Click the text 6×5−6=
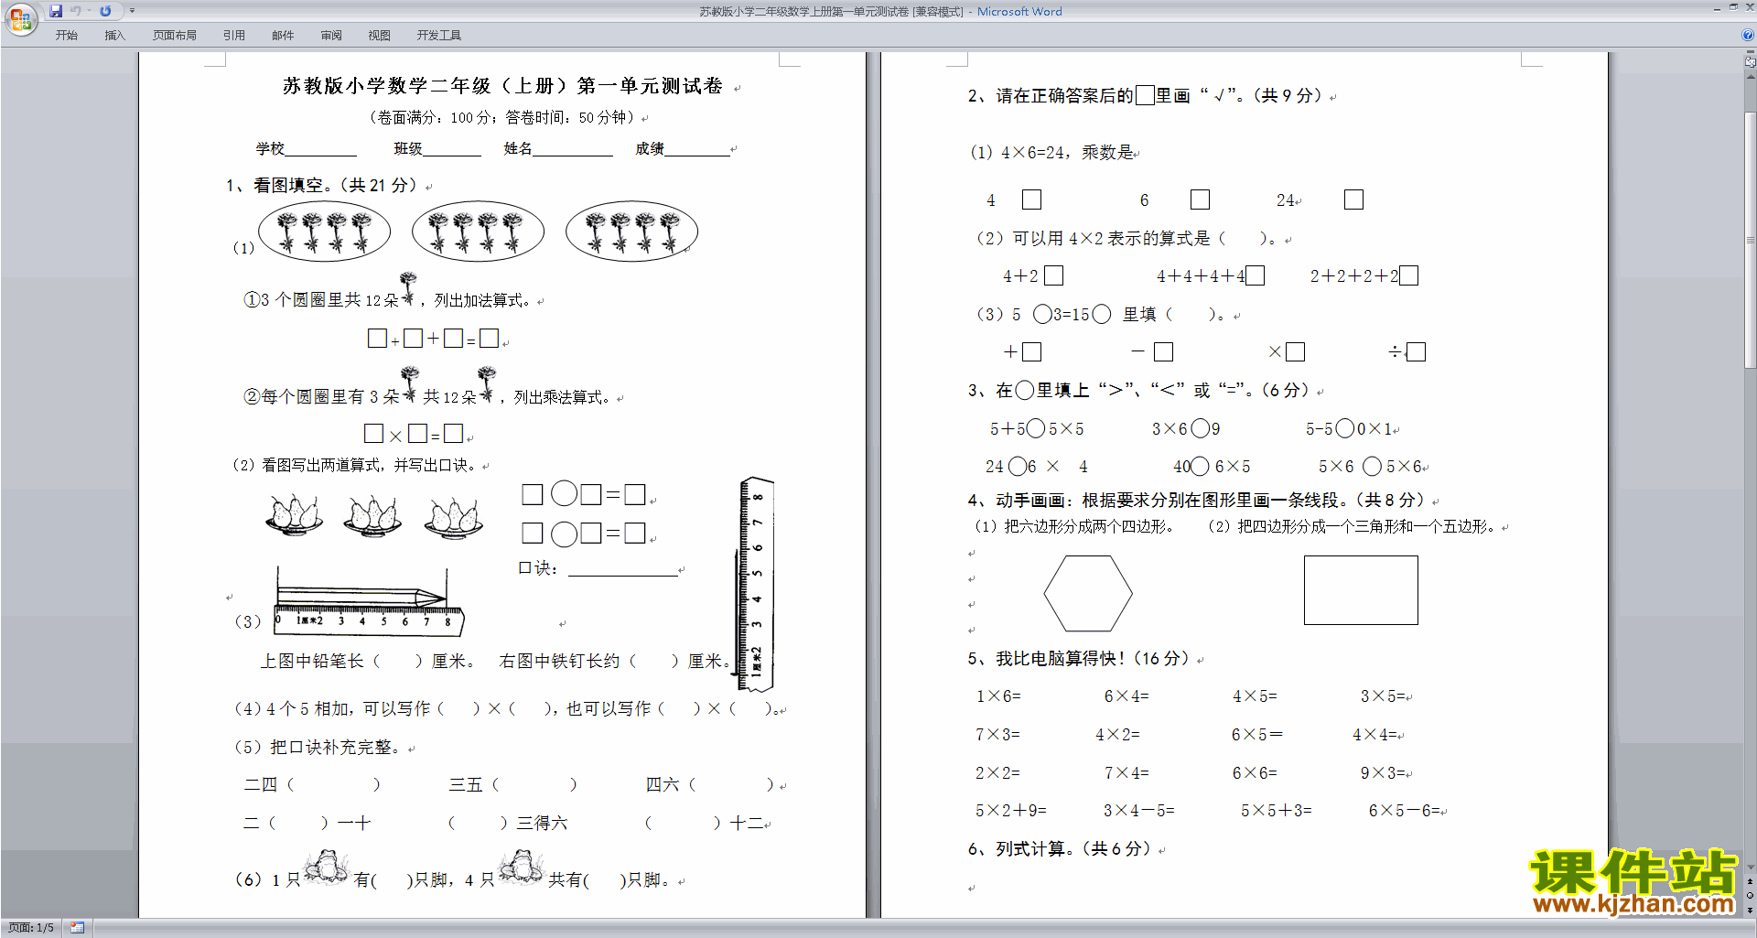Image resolution: width=1757 pixels, height=938 pixels. coord(1404,811)
